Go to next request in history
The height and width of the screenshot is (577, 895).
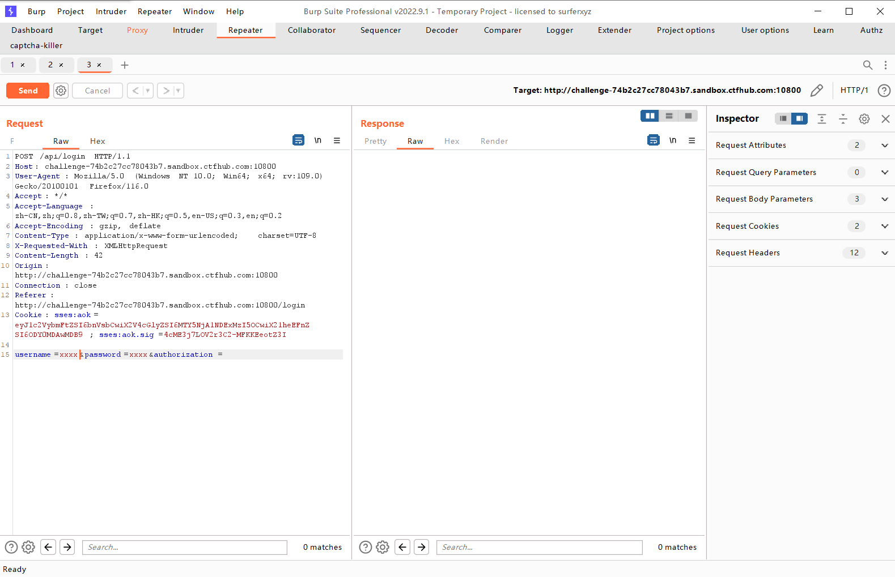[166, 91]
